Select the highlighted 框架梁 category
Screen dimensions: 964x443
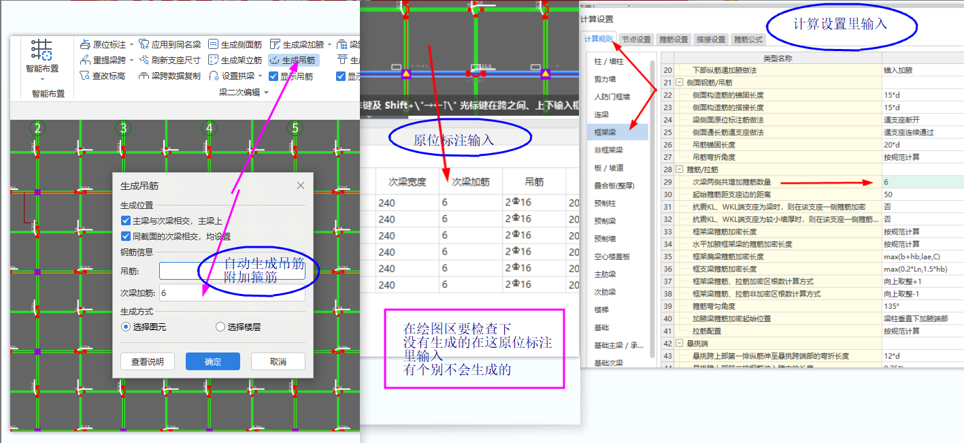pyautogui.click(x=616, y=132)
